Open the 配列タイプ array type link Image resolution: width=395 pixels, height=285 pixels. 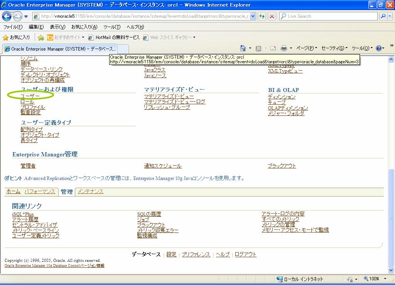coord(32,129)
